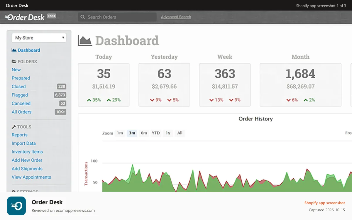
Task: Click the Order Desk logo in header
Action: pos(25,17)
